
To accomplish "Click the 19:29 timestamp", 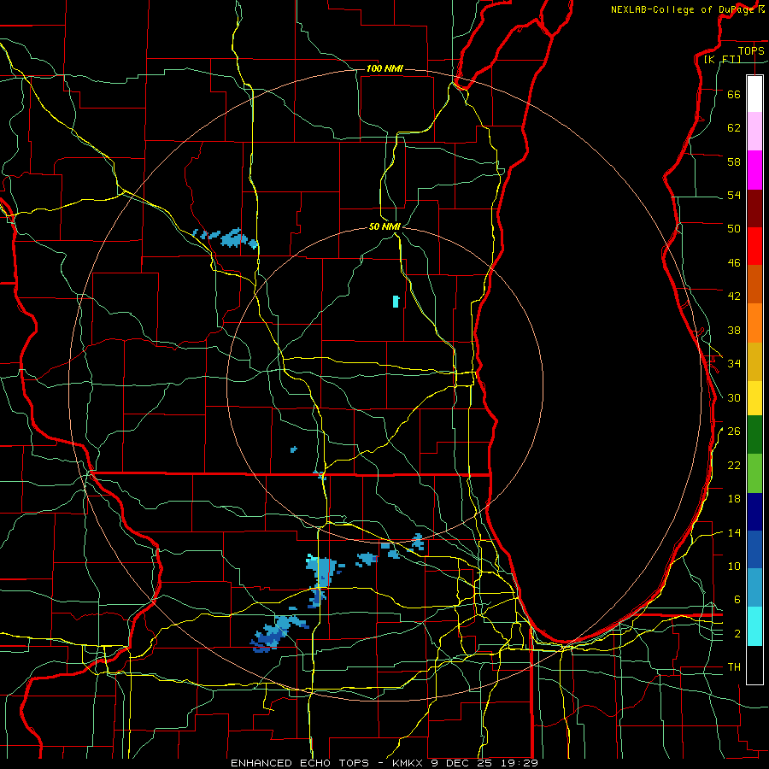I will [520, 763].
